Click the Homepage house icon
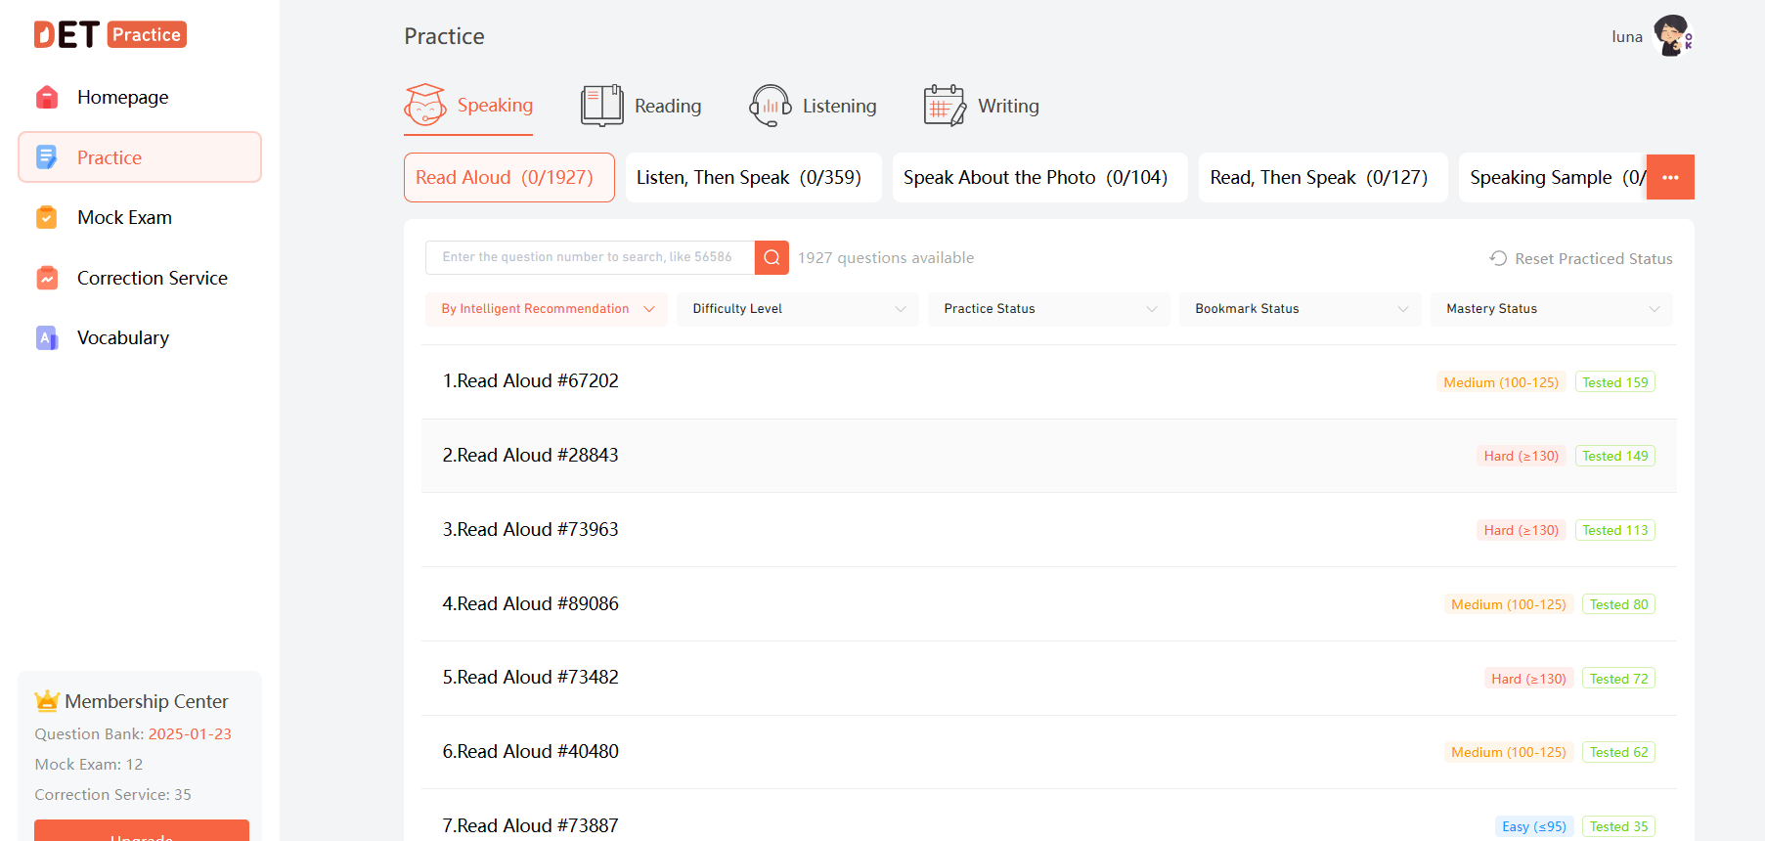 click(x=47, y=97)
